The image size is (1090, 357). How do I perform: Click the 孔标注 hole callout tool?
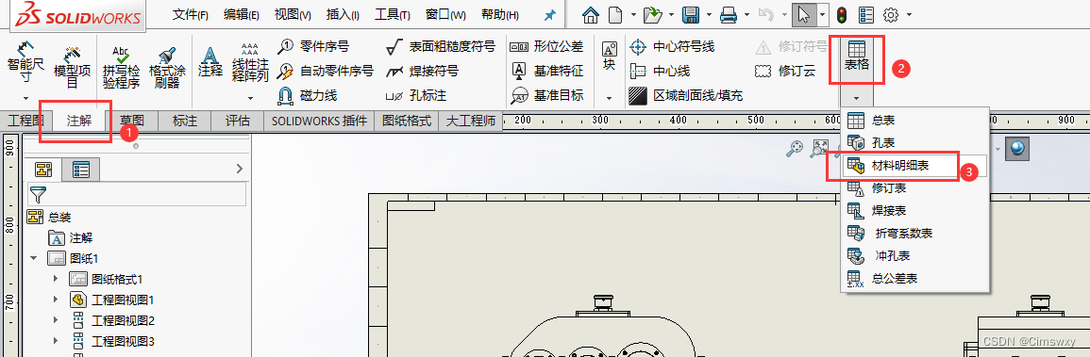pos(415,95)
